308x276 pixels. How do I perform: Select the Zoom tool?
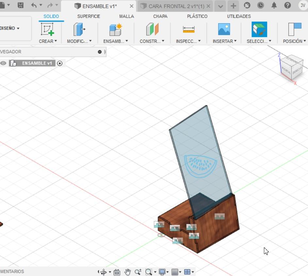pyautogui.click(x=138, y=272)
